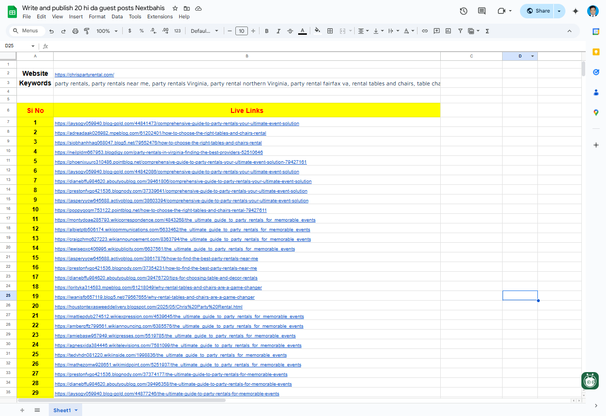
Task: Click the Share button
Action: pos(537,11)
